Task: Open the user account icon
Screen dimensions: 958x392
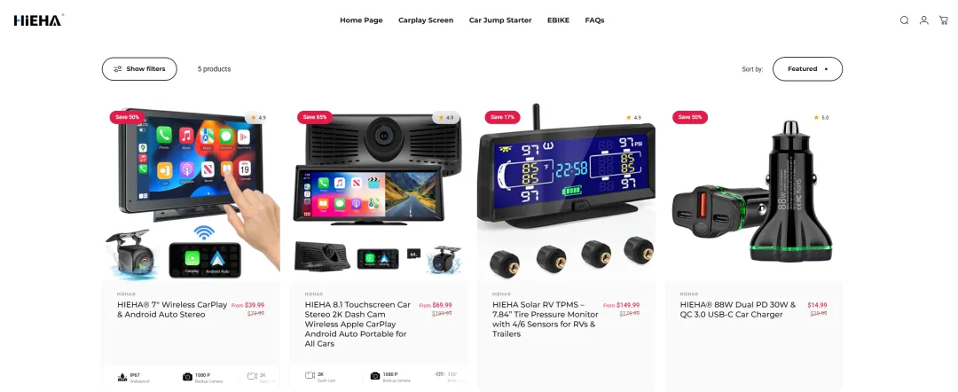Action: [923, 20]
